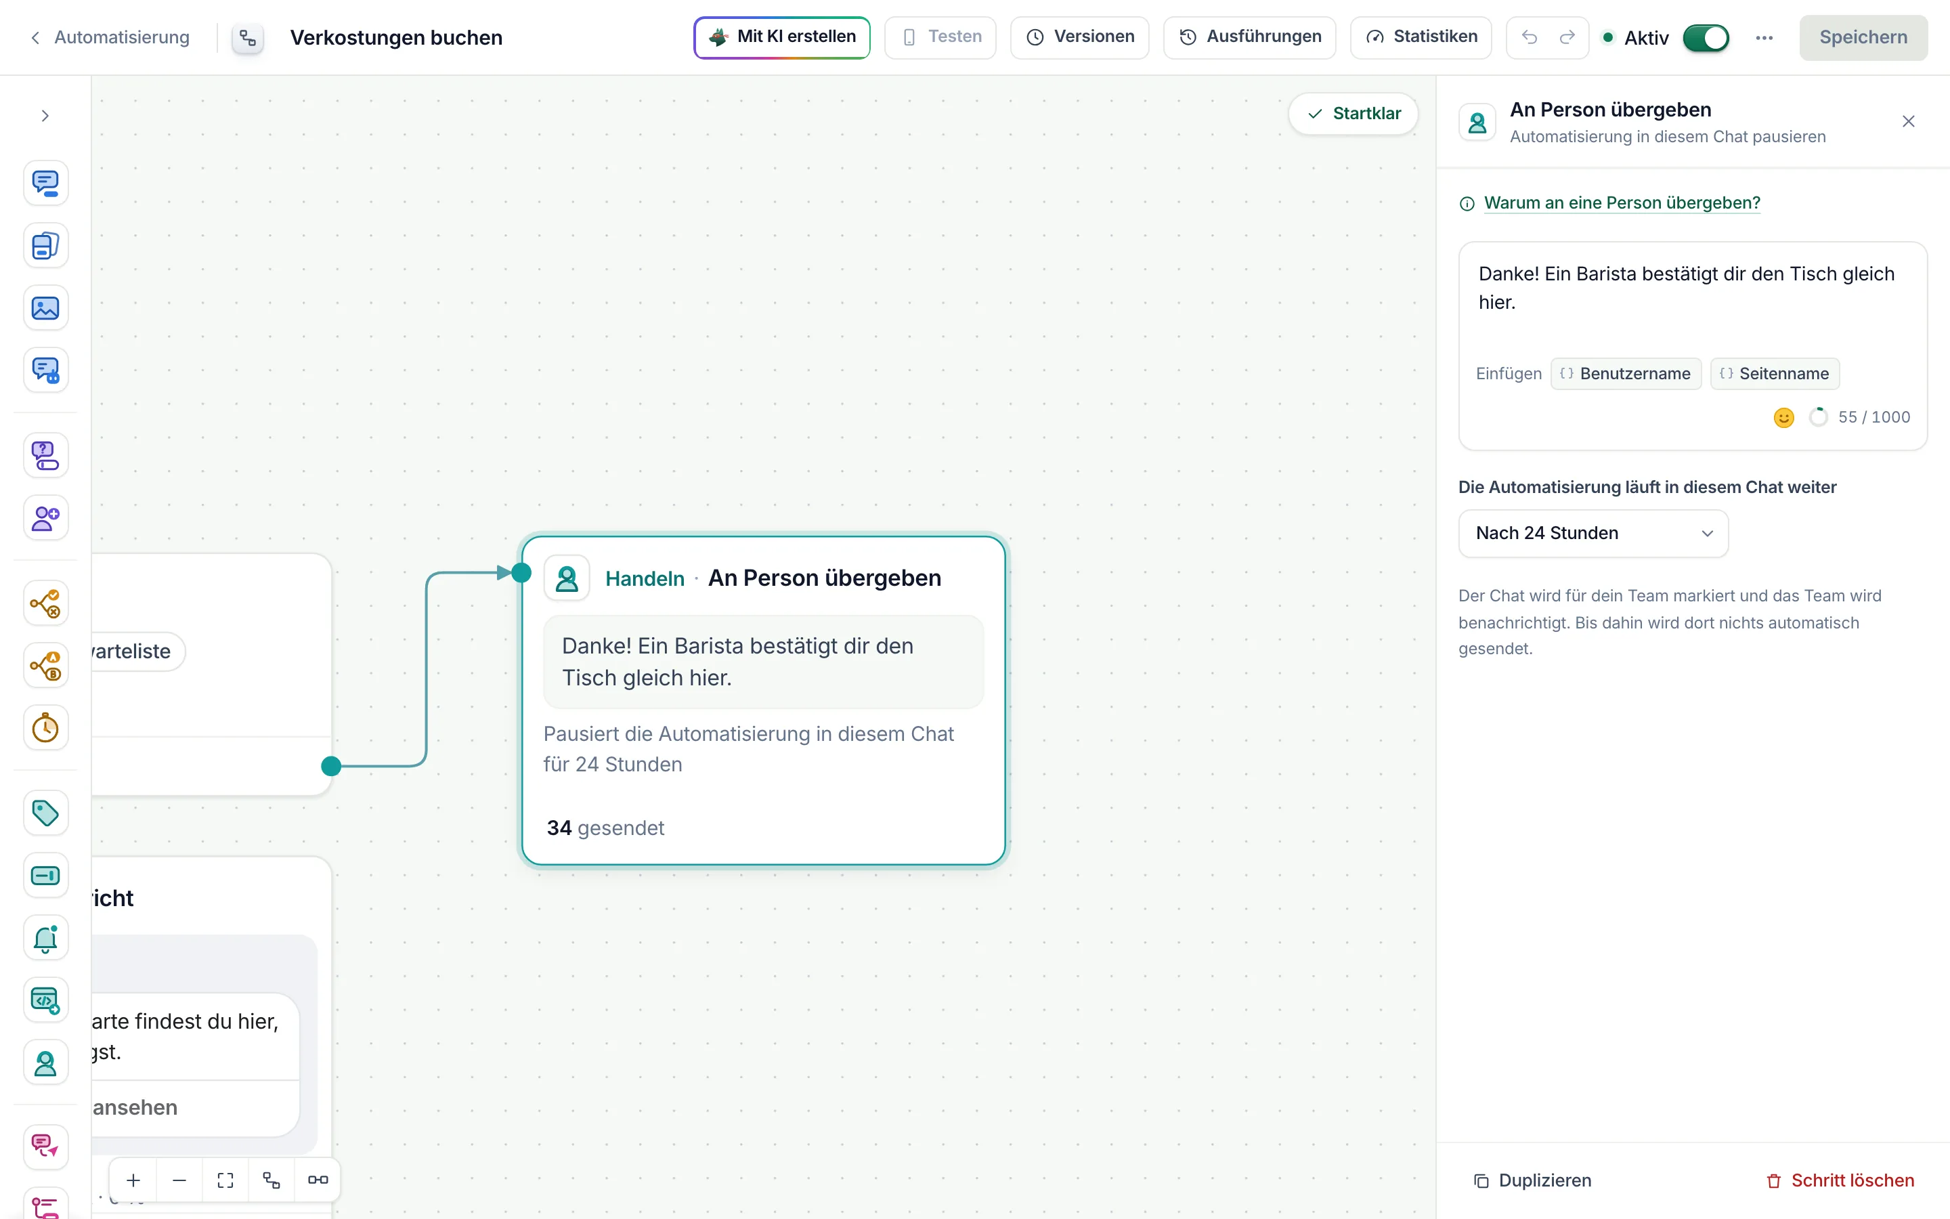Click the Testen button
The image size is (1950, 1219).
pyautogui.click(x=940, y=37)
